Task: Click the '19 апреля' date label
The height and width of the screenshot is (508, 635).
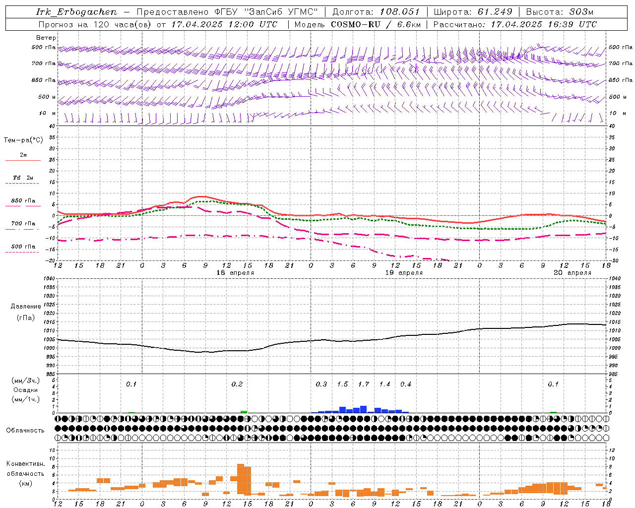Action: [404, 273]
